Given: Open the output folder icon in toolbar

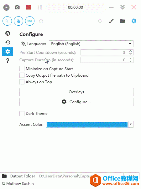Looking at the screenshot, I should 123,21.
